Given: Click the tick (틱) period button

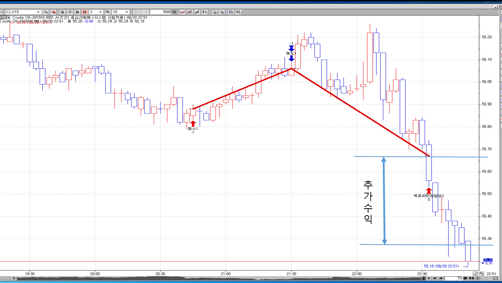Looking at the screenshot, I should [107, 12].
